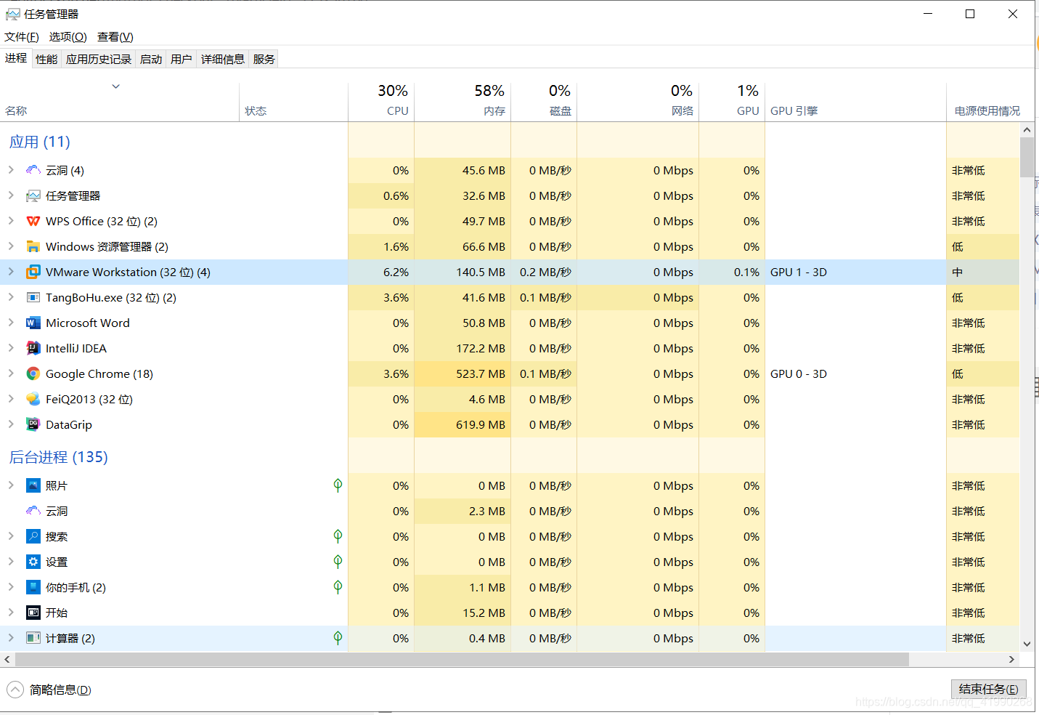
Task: Click the DataGrip icon
Action: point(33,424)
